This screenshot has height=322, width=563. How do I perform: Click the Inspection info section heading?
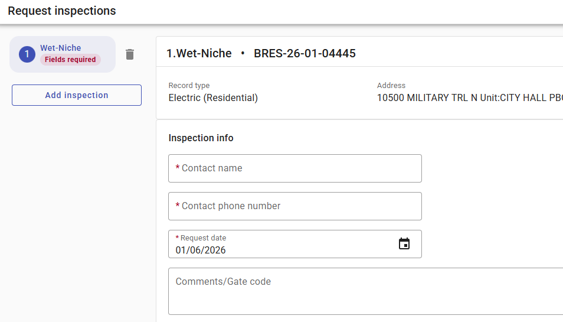201,138
